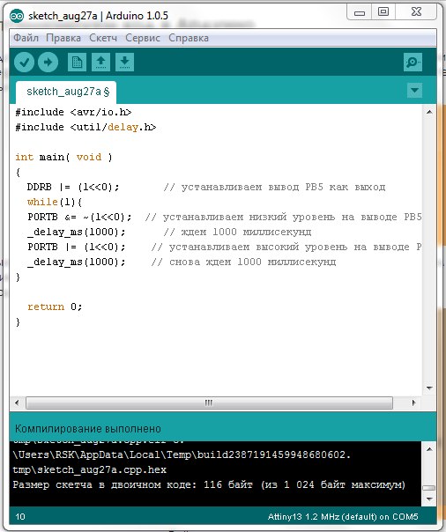Click the return 0 line in editor
Viewport: 446px width, 532px height.
point(55,307)
